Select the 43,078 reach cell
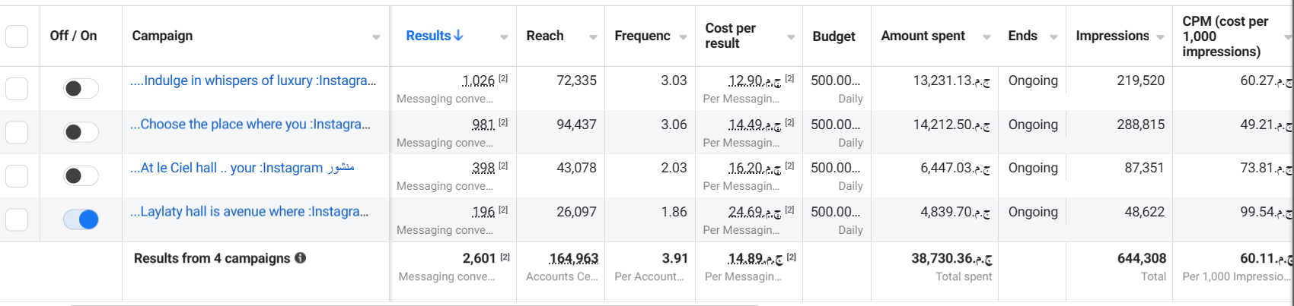 click(x=576, y=168)
